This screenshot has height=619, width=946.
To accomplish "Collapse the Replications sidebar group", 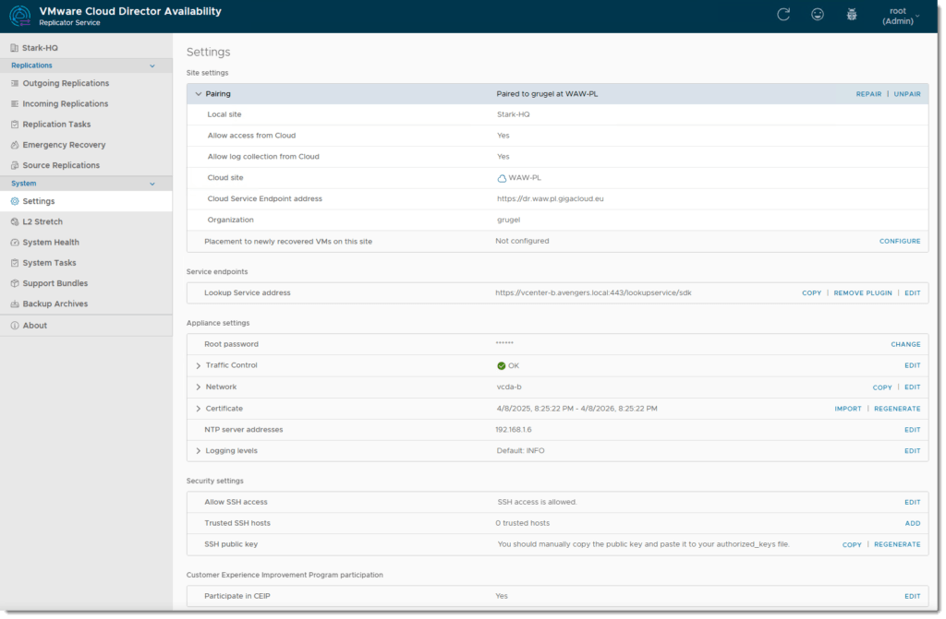I will (x=152, y=65).
